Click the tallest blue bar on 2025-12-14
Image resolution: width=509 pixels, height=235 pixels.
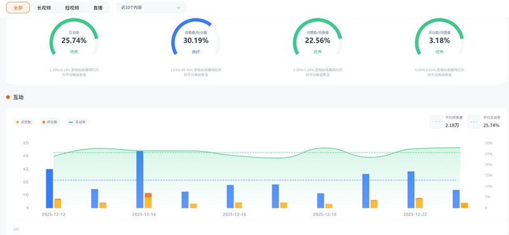[140, 180]
